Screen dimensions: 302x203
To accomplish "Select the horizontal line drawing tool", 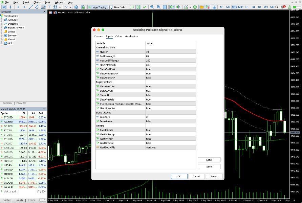I will point(24,7).
